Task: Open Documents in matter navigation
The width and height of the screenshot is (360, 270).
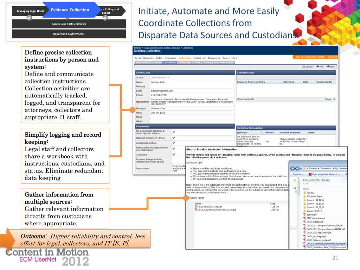Action: tap(214, 58)
